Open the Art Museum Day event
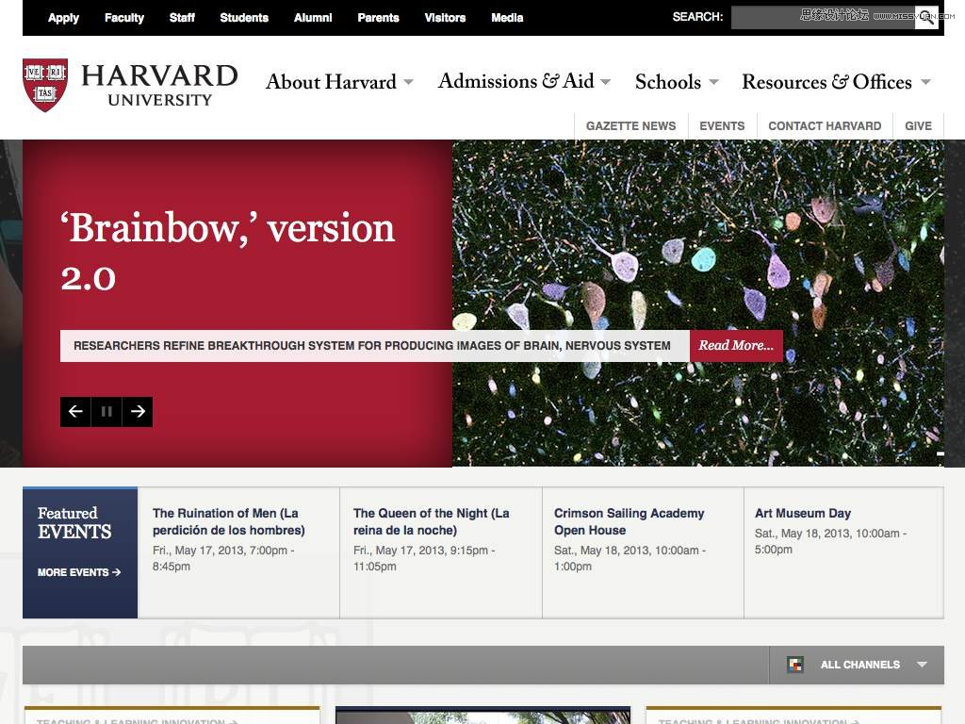Screen dimensions: 965x724 (803, 513)
